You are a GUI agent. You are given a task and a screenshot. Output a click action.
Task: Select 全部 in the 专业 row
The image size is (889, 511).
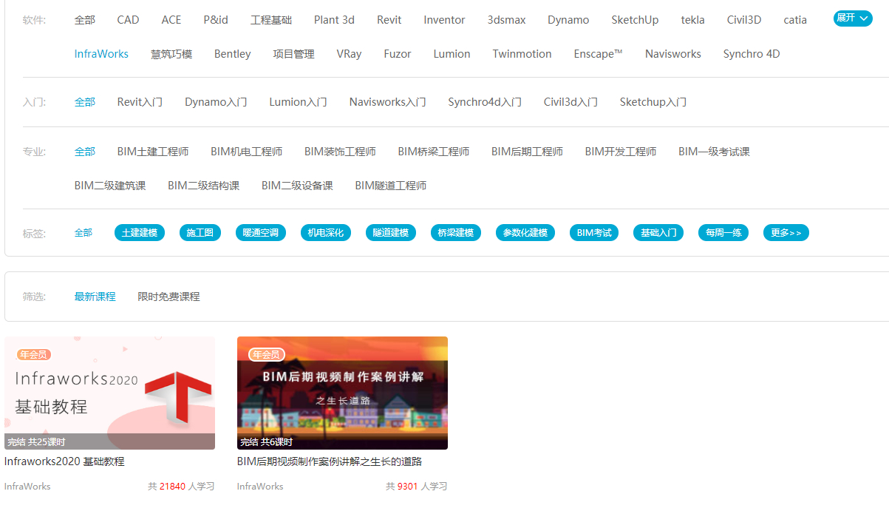click(85, 152)
